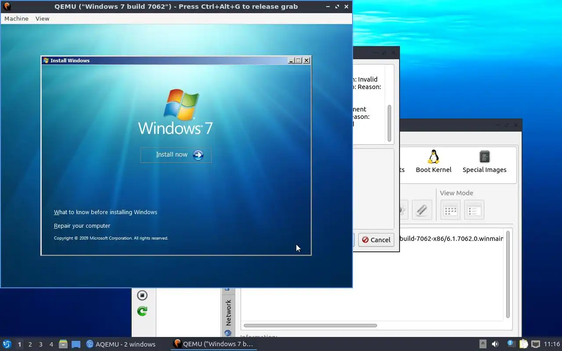Screen dimensions: 562x351
Task: Switch to workspace 2 in taskbar
Action: (30, 344)
